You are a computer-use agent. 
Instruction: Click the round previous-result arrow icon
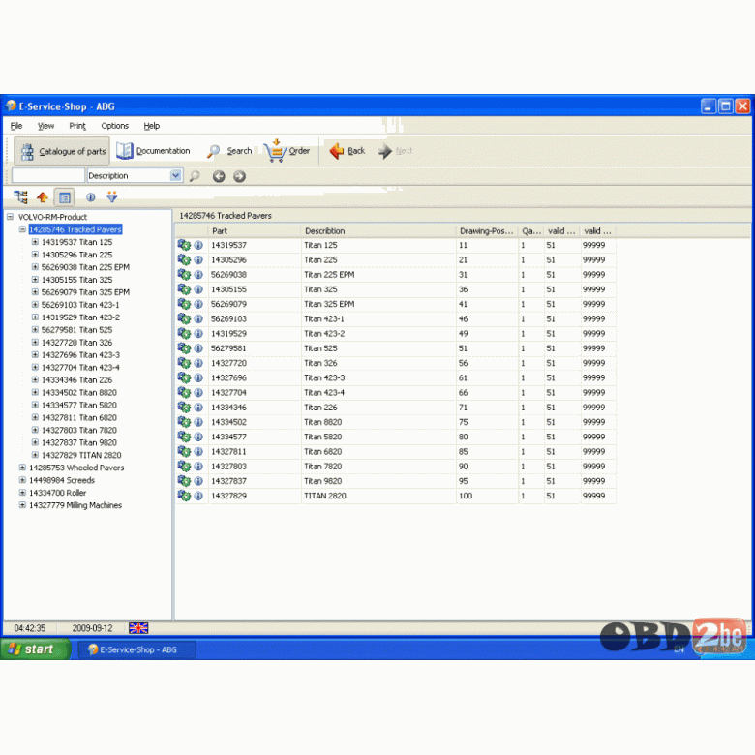point(219,176)
